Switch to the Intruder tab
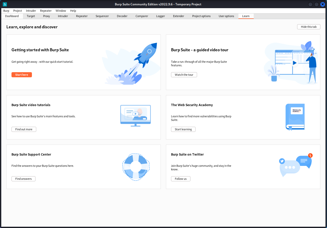This screenshot has width=327, height=228. (63, 16)
